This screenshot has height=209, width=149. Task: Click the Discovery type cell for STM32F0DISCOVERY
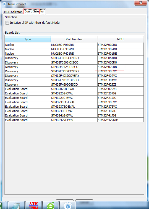[28, 58]
